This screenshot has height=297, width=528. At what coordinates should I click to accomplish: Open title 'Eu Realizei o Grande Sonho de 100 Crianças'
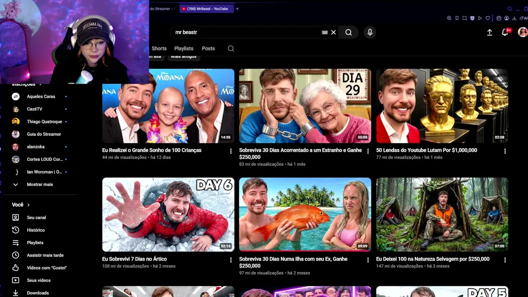click(152, 150)
